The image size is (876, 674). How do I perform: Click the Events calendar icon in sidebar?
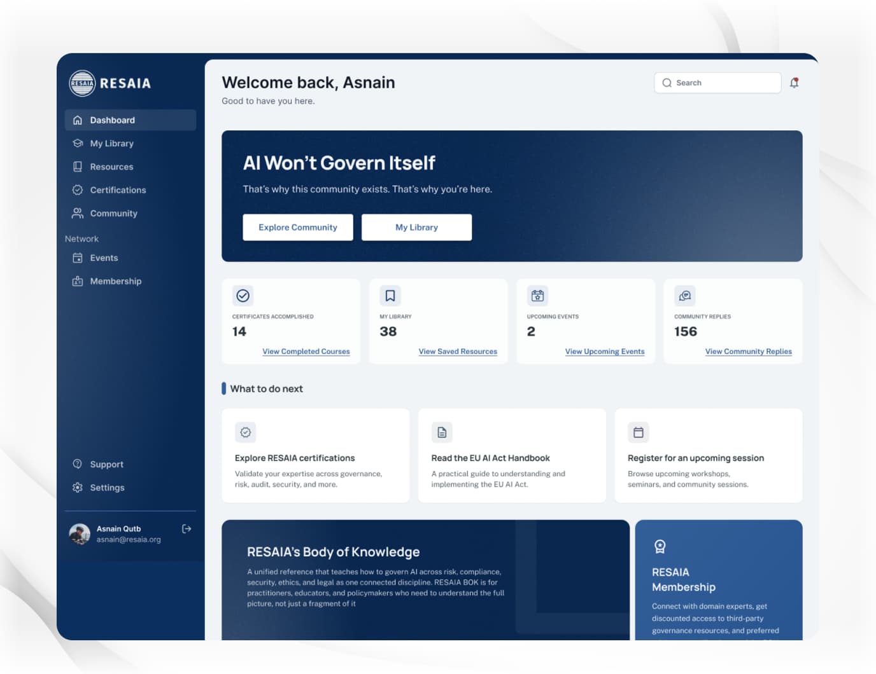coord(78,258)
